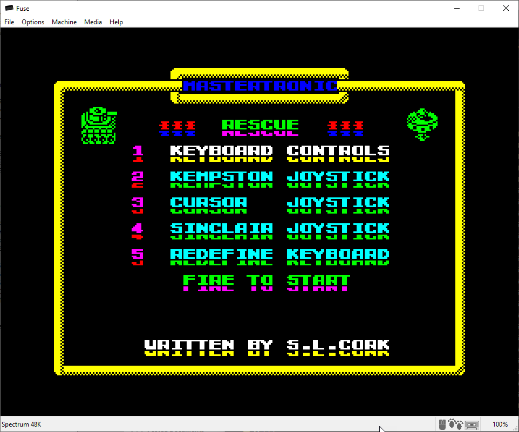Viewport: 519px width, 432px height.
Task: Choose Kempston Joystick option
Action: [279, 179]
